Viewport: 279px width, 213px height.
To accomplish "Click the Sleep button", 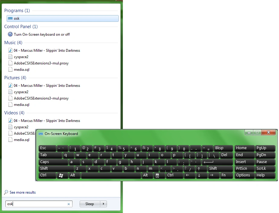I will (x=90, y=204).
